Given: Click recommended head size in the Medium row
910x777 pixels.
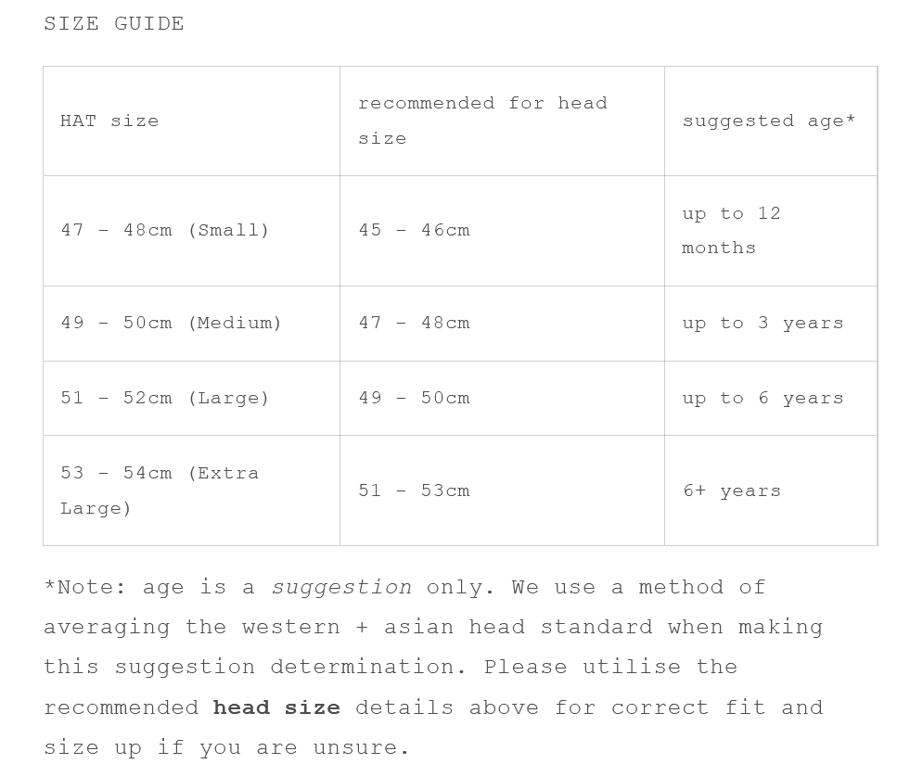Looking at the screenshot, I should click(x=414, y=323).
